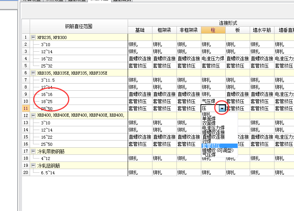
Task: Select the 16~16 diameter row
Action: click(x=47, y=94)
